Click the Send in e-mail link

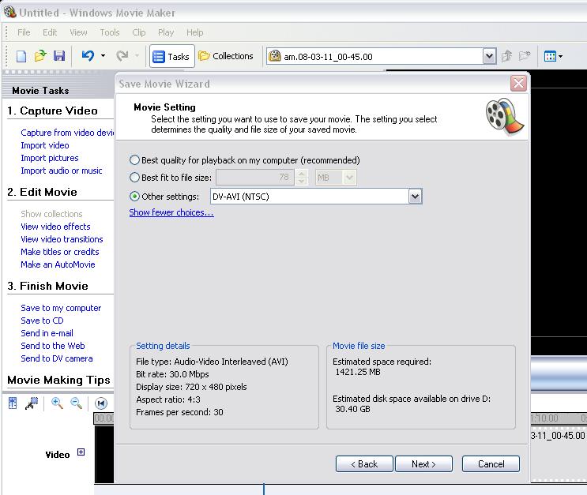[x=47, y=333]
